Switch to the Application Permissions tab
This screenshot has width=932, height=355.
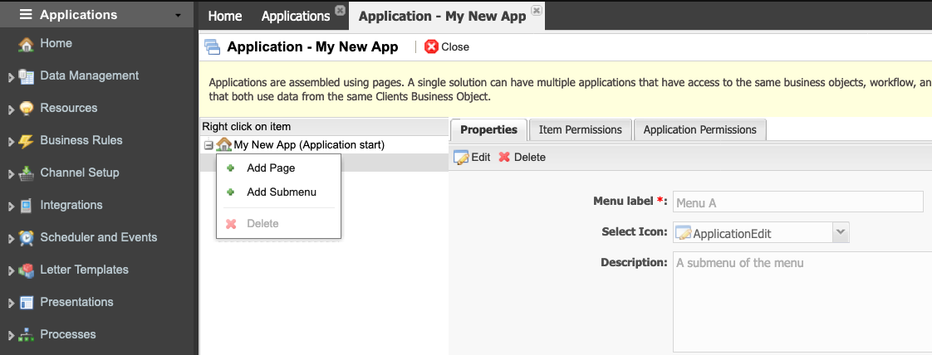tap(699, 130)
